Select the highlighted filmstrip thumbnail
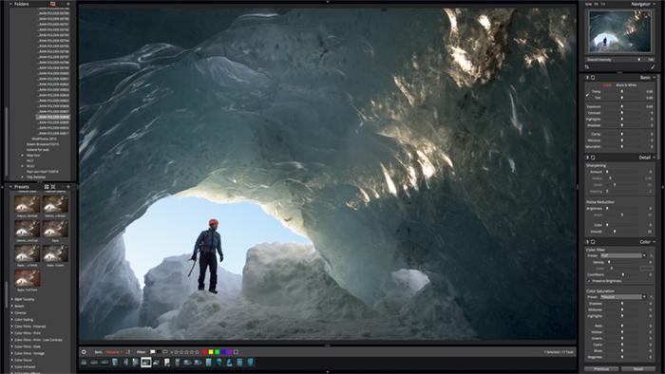This screenshot has height=374, width=665. (146, 363)
